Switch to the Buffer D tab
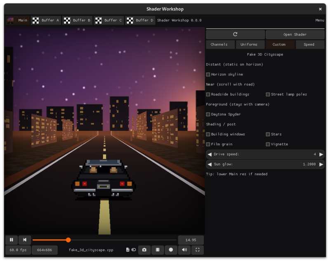 coord(140,20)
